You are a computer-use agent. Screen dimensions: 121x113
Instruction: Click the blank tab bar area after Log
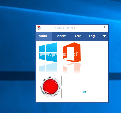pos(99,36)
